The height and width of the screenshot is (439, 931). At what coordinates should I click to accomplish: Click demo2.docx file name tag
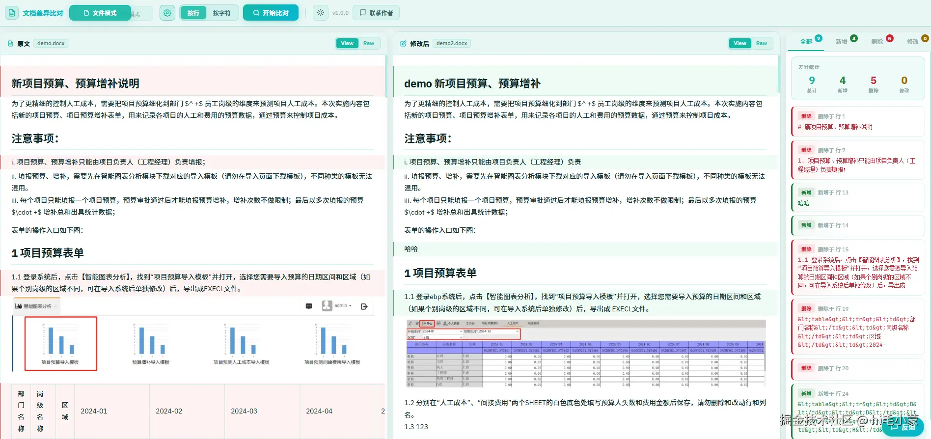pyautogui.click(x=452, y=43)
